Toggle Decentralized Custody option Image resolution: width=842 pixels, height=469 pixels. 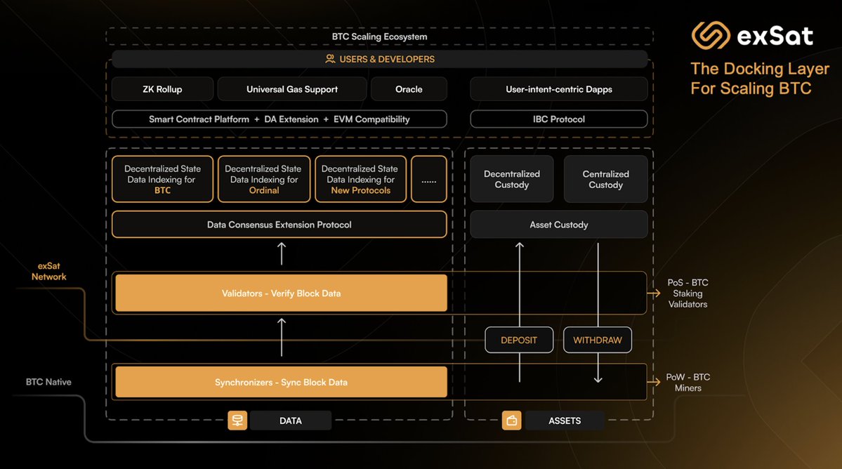coord(511,179)
